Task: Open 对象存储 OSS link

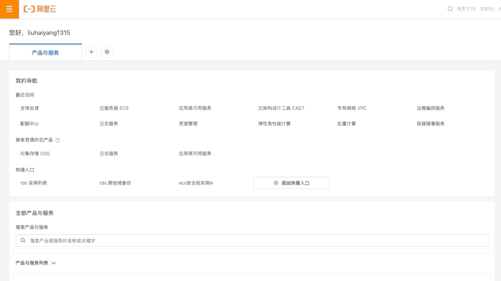Action: (x=35, y=154)
